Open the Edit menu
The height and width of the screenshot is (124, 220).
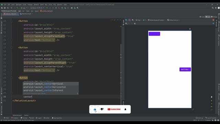coord(9,4)
